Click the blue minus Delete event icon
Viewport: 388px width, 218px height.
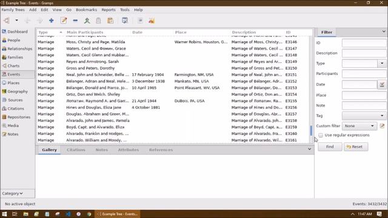click(x=75, y=21)
